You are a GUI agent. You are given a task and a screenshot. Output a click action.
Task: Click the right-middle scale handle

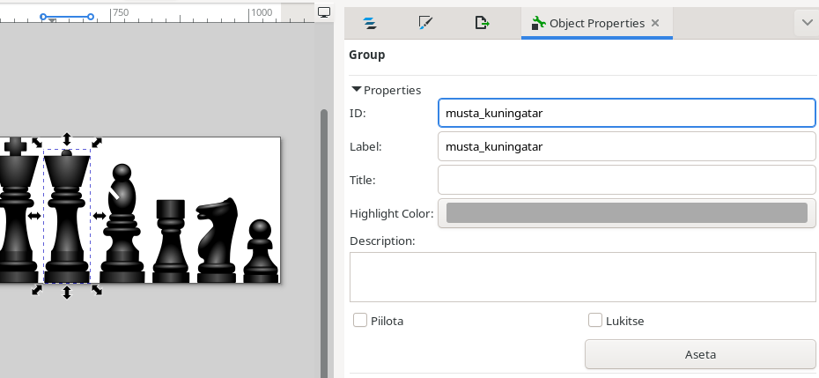click(100, 215)
